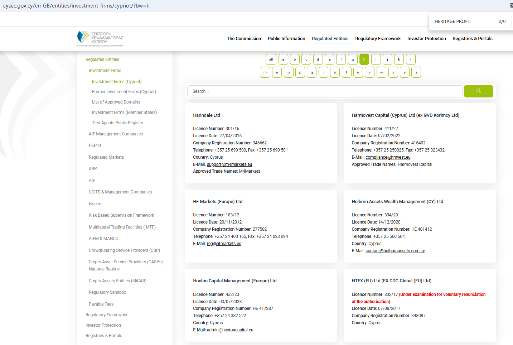Choose the letter 'z' filter
Screen dimensions: 513x345
tap(416, 72)
